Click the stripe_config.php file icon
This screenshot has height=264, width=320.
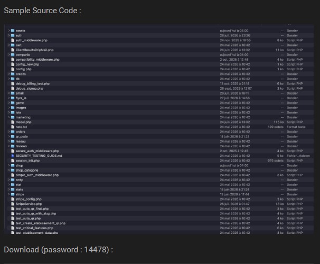13,199
